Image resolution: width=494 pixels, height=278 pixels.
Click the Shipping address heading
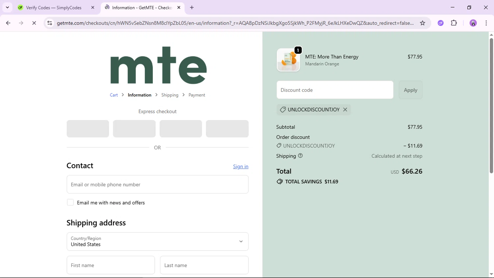pos(96,223)
